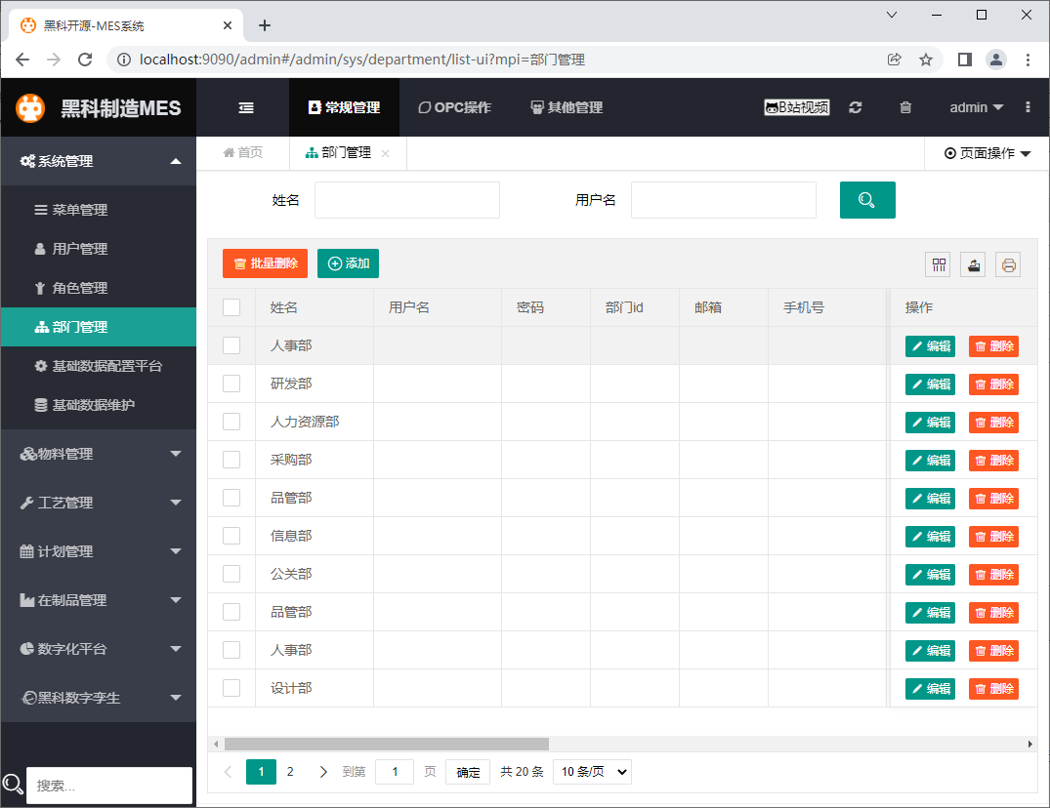Viewport: 1050px width, 808px height.
Task: Close the 部门管理 page tab
Action: (385, 153)
